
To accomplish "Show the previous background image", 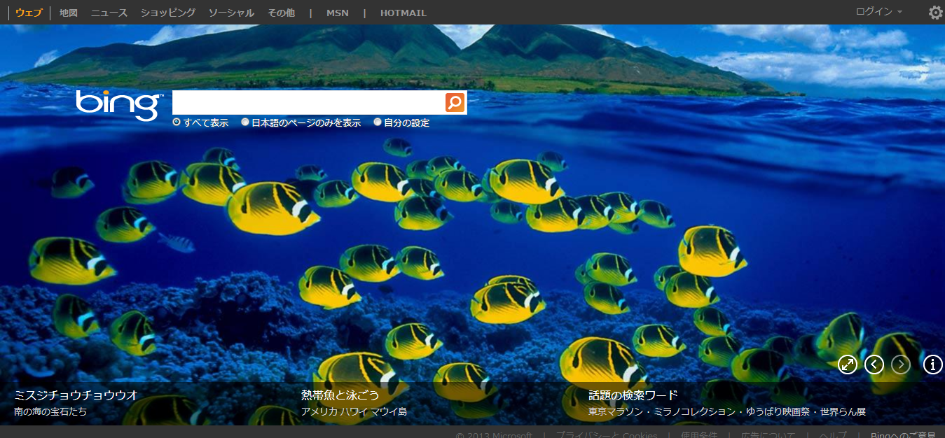I will (x=874, y=365).
